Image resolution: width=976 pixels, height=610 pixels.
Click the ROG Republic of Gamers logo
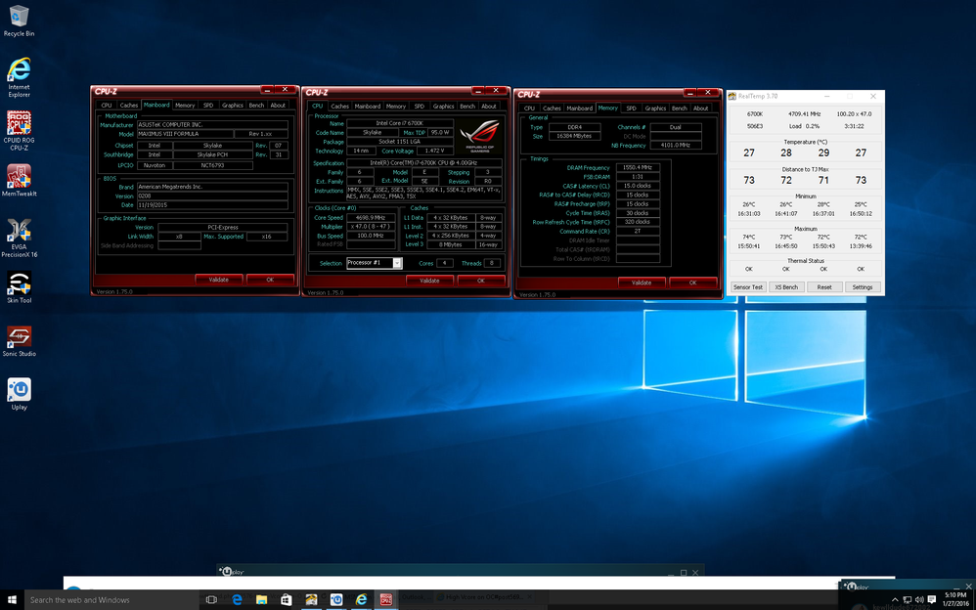click(480, 136)
